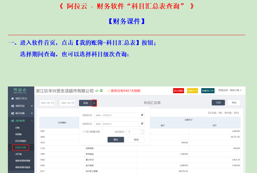
Task: Click the debit amount 2,040.00
Action: pyautogui.click(x=184, y=165)
